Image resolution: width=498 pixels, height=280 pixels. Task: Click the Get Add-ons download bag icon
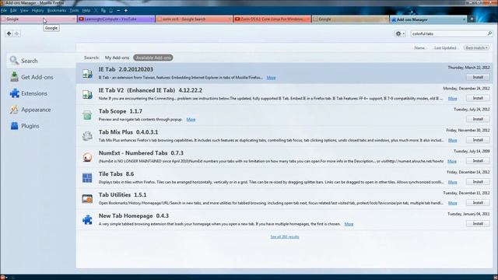[x=14, y=77]
